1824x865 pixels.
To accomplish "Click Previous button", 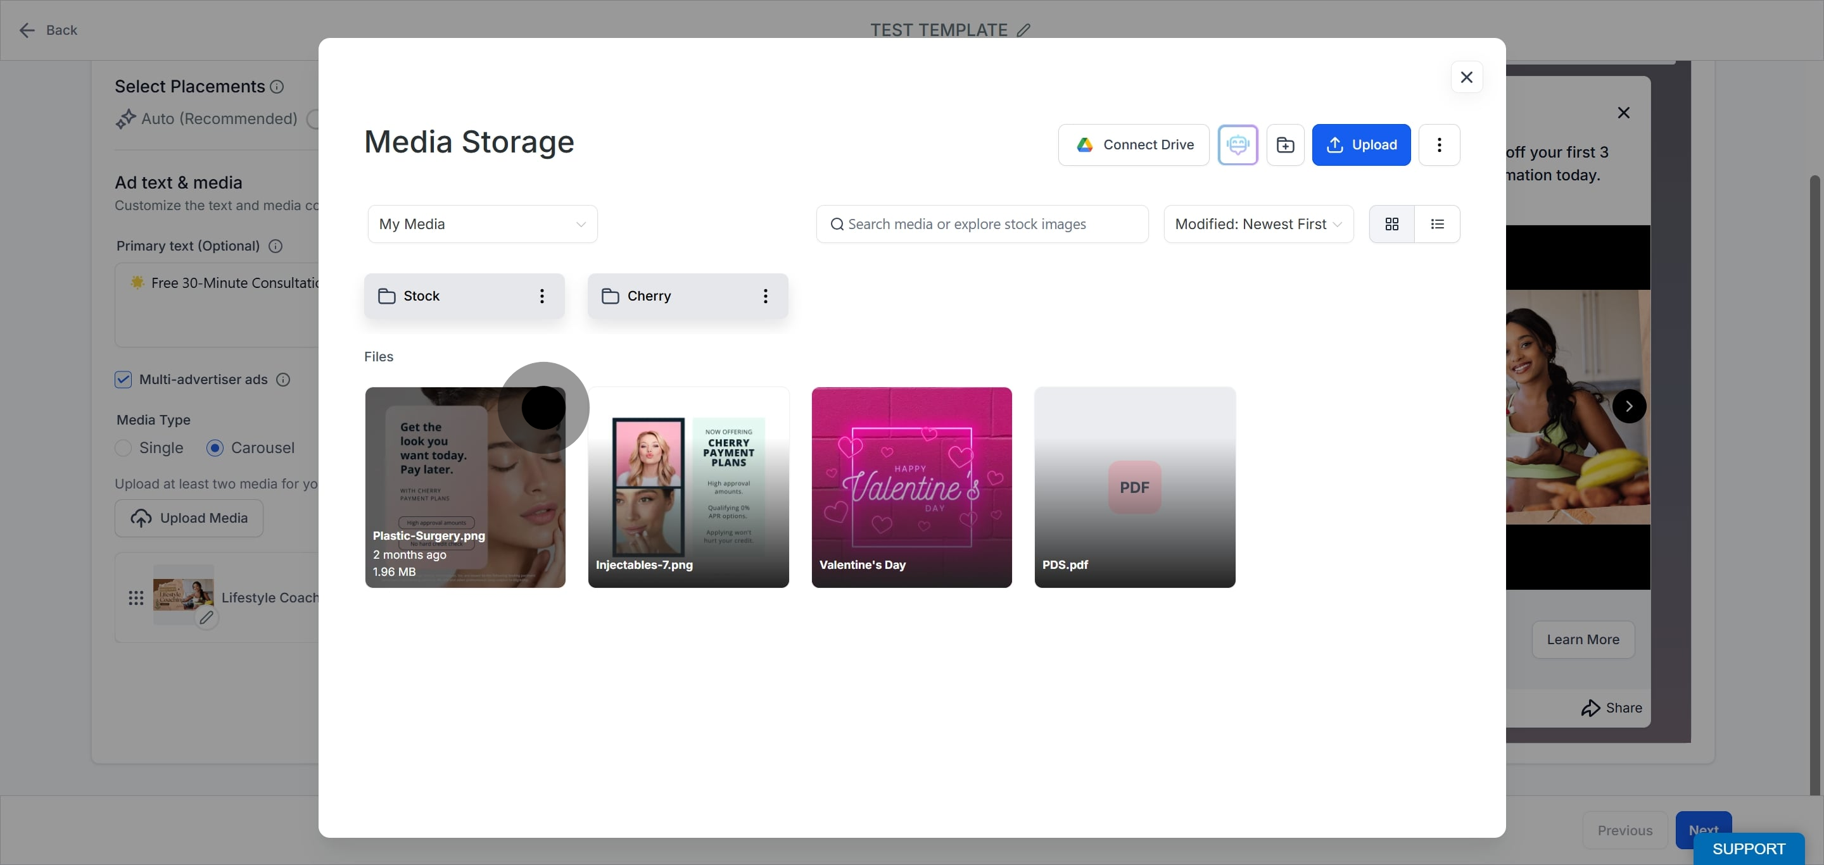I will point(1624,830).
